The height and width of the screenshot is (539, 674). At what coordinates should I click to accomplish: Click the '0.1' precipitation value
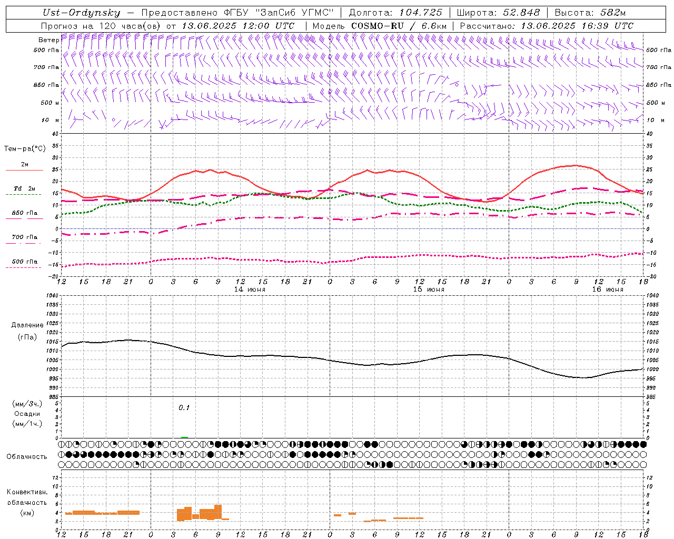tap(184, 407)
